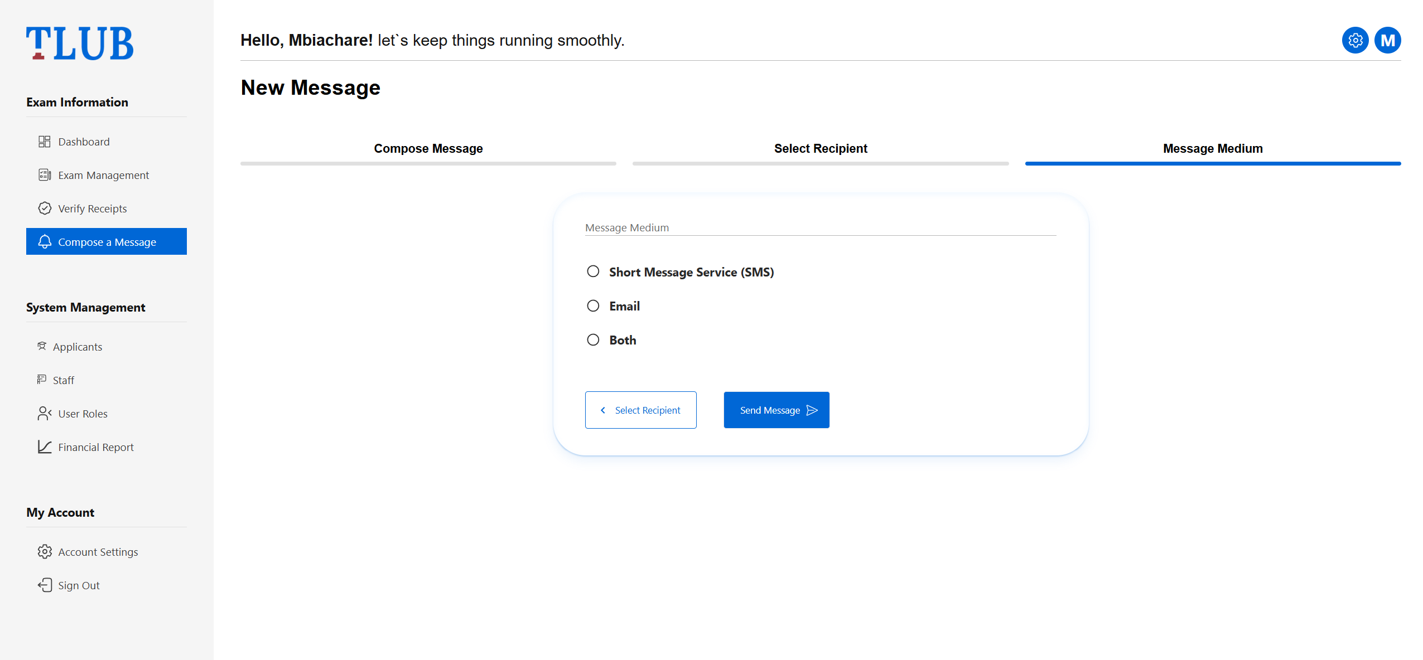1423x660 pixels.
Task: Go to the Compose Message step tab
Action: click(428, 148)
